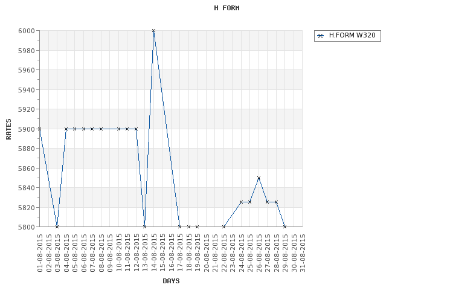Select the 5800 data point on 03-08-2015
The width and height of the screenshot is (453, 302).
(57, 227)
